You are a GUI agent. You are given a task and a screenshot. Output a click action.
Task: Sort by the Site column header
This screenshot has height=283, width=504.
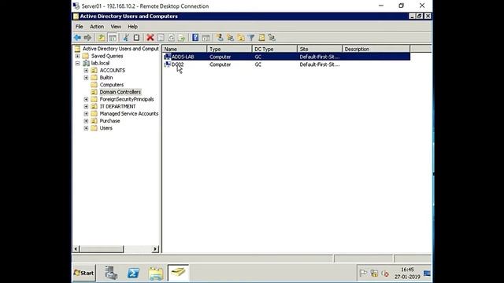pos(320,49)
